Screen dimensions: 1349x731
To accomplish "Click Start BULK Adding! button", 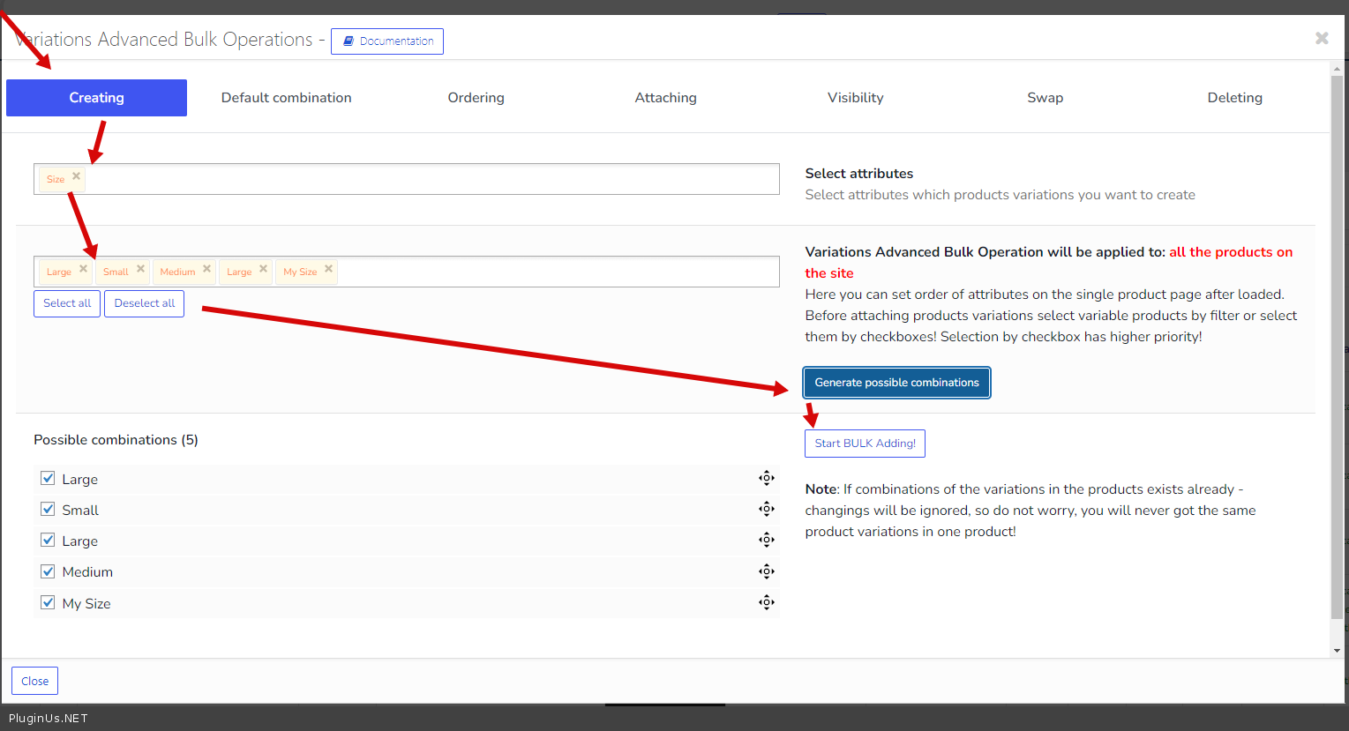I will tap(865, 444).
